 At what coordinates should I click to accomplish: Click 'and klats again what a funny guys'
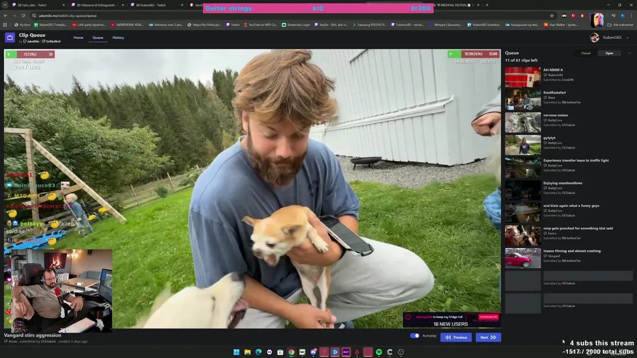[x=571, y=206]
